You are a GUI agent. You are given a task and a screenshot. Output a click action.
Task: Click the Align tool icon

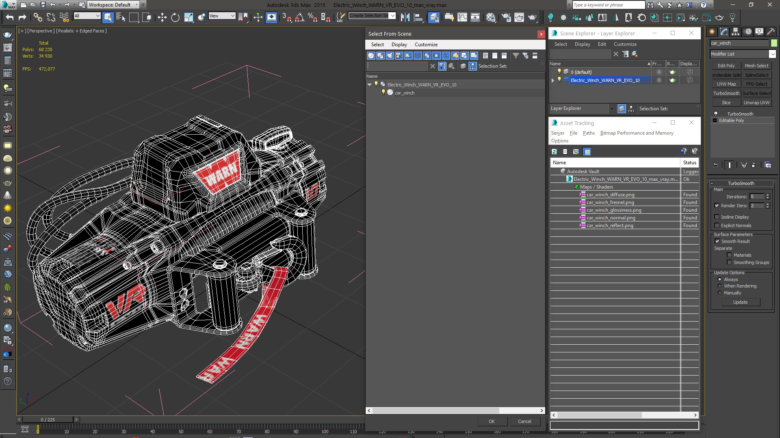418,17
